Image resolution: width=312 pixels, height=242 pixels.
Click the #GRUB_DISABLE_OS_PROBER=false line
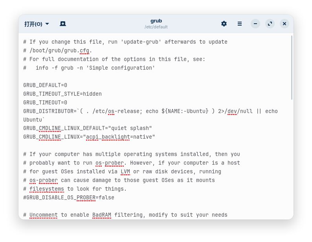click(69, 197)
